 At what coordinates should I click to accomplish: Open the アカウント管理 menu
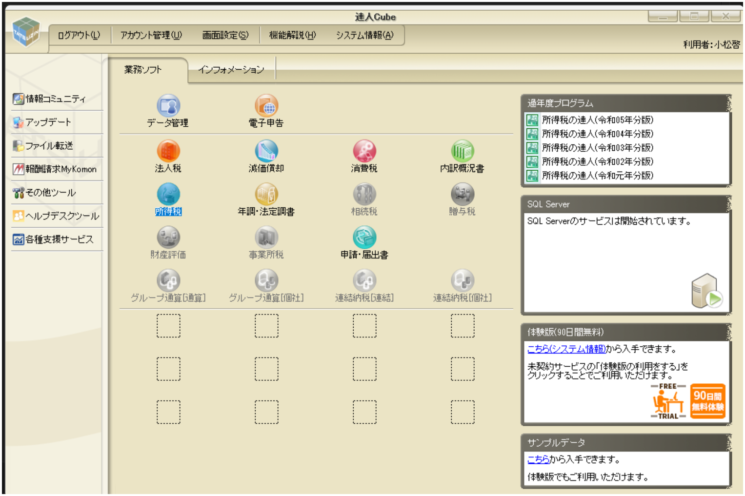tap(151, 35)
